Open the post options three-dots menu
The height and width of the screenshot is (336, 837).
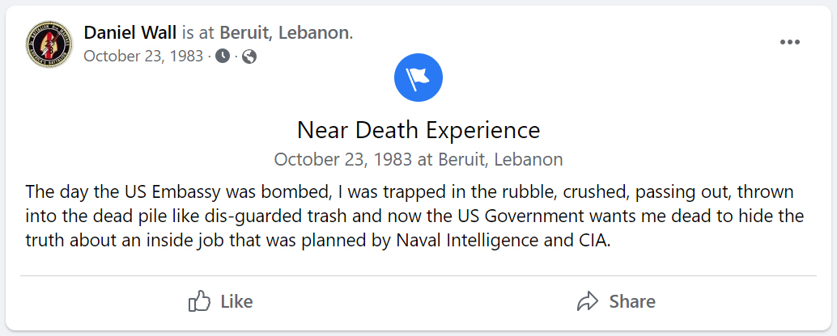click(789, 43)
